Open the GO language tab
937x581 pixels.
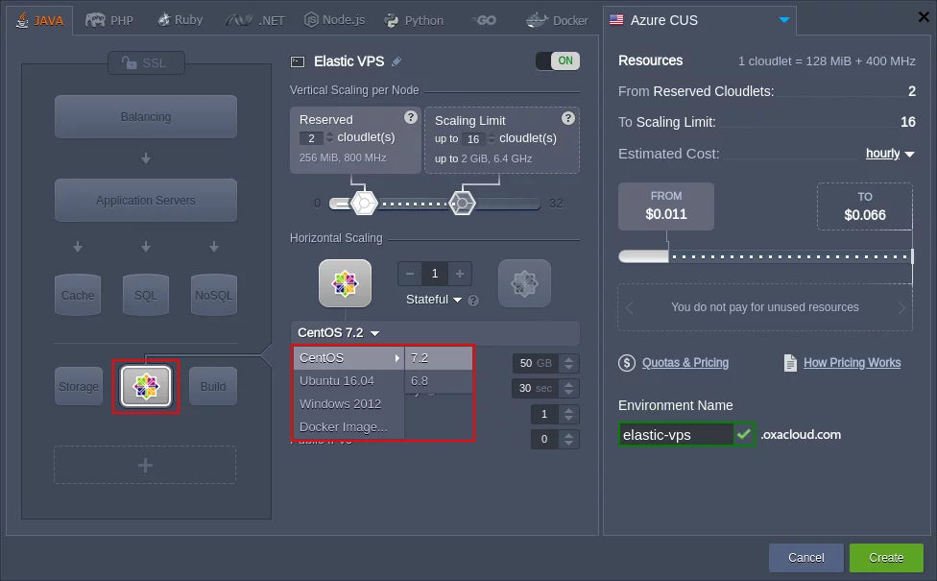coord(484,20)
